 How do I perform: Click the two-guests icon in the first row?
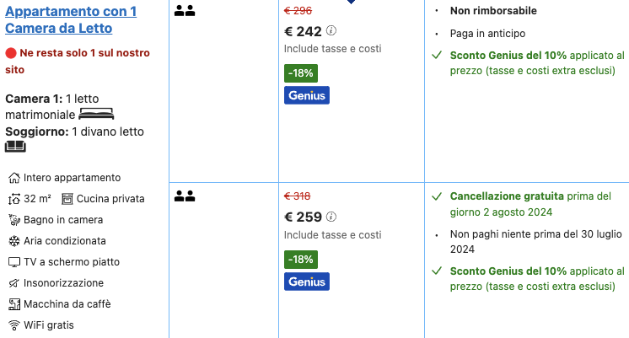point(185,11)
